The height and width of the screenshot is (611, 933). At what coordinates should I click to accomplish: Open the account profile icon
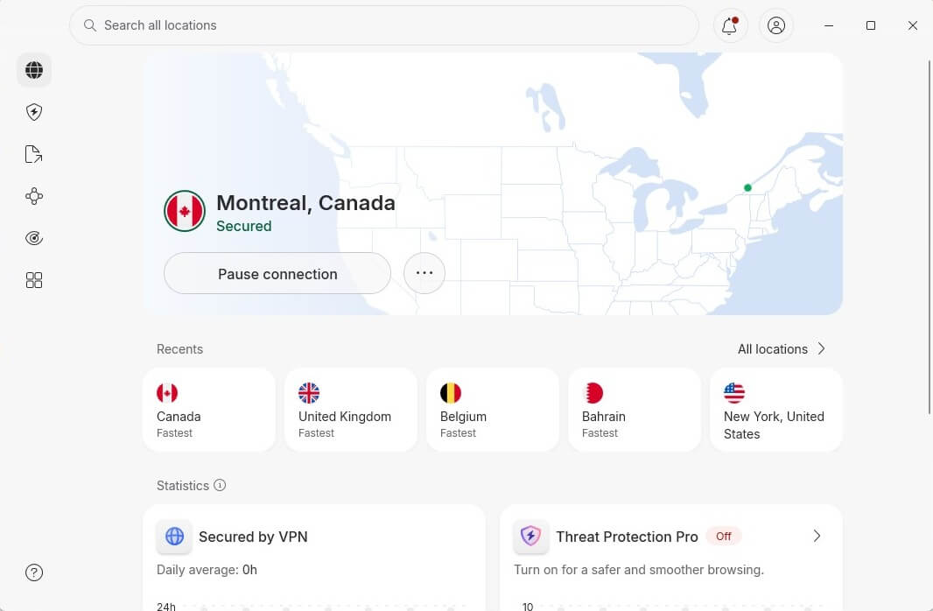pos(776,25)
